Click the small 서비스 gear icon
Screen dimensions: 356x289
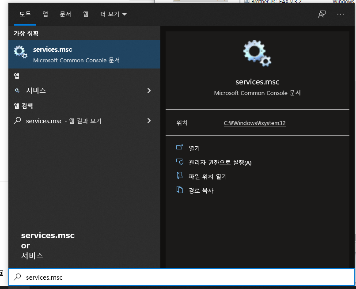17,91
